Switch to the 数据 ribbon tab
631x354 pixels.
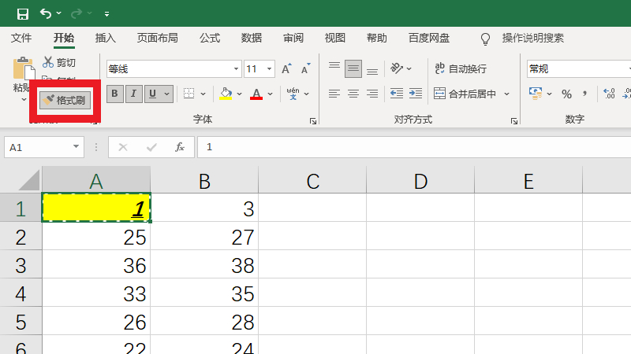[252, 38]
